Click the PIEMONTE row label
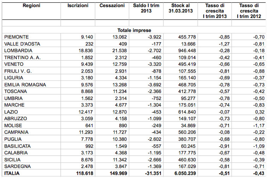Screen dimensions: 267x178 tap(16, 37)
